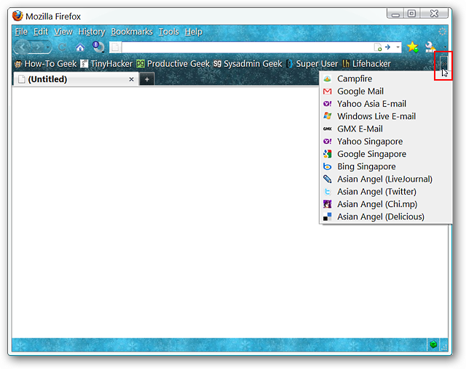Open the address bar history dropdown
The width and height of the screenshot is (466, 369).
[398, 46]
